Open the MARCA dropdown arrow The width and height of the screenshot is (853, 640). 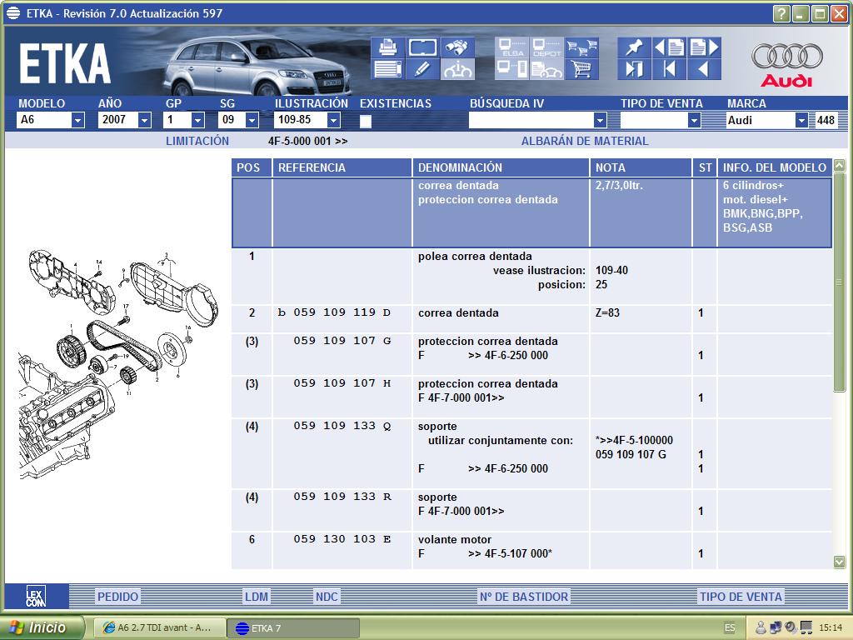[801, 120]
